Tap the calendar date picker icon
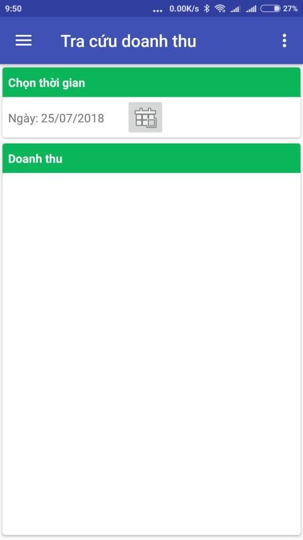Screen dimensions: 303x540 145,117
